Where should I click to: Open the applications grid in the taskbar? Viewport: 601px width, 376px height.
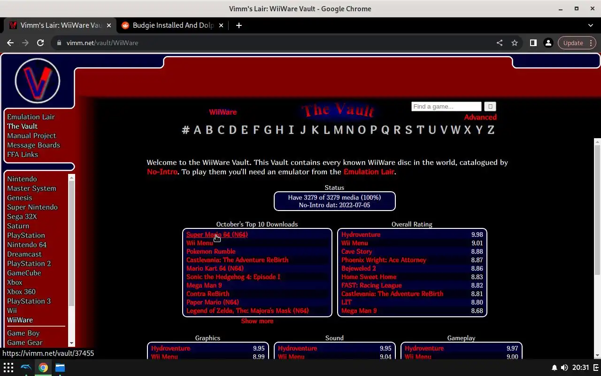point(8,368)
